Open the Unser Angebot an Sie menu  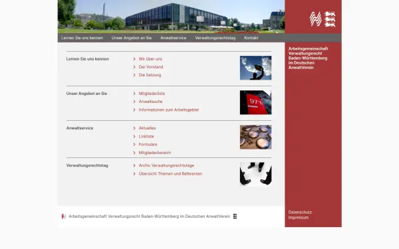(x=132, y=38)
